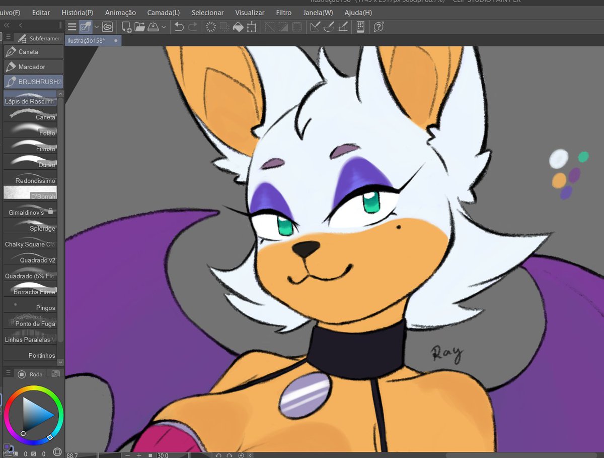Select the Caneta tool in the tool panel
The image size is (604, 458).
[x=33, y=51]
